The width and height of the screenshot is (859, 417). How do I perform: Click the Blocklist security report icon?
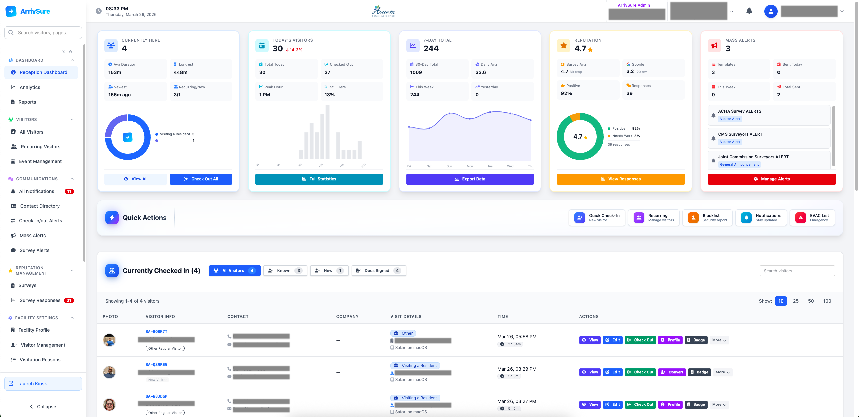[693, 218]
